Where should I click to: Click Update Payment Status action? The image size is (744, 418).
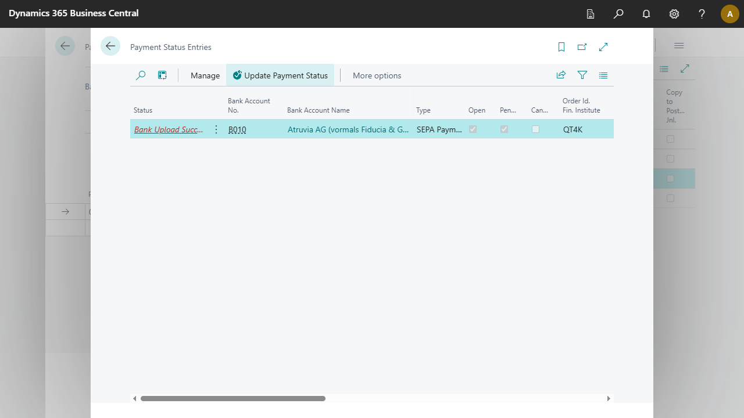click(280, 75)
